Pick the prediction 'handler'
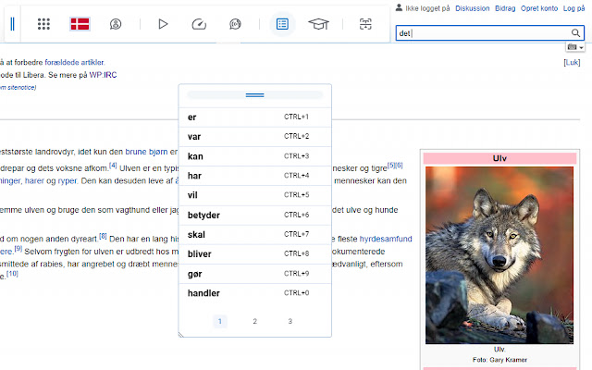 click(x=255, y=293)
